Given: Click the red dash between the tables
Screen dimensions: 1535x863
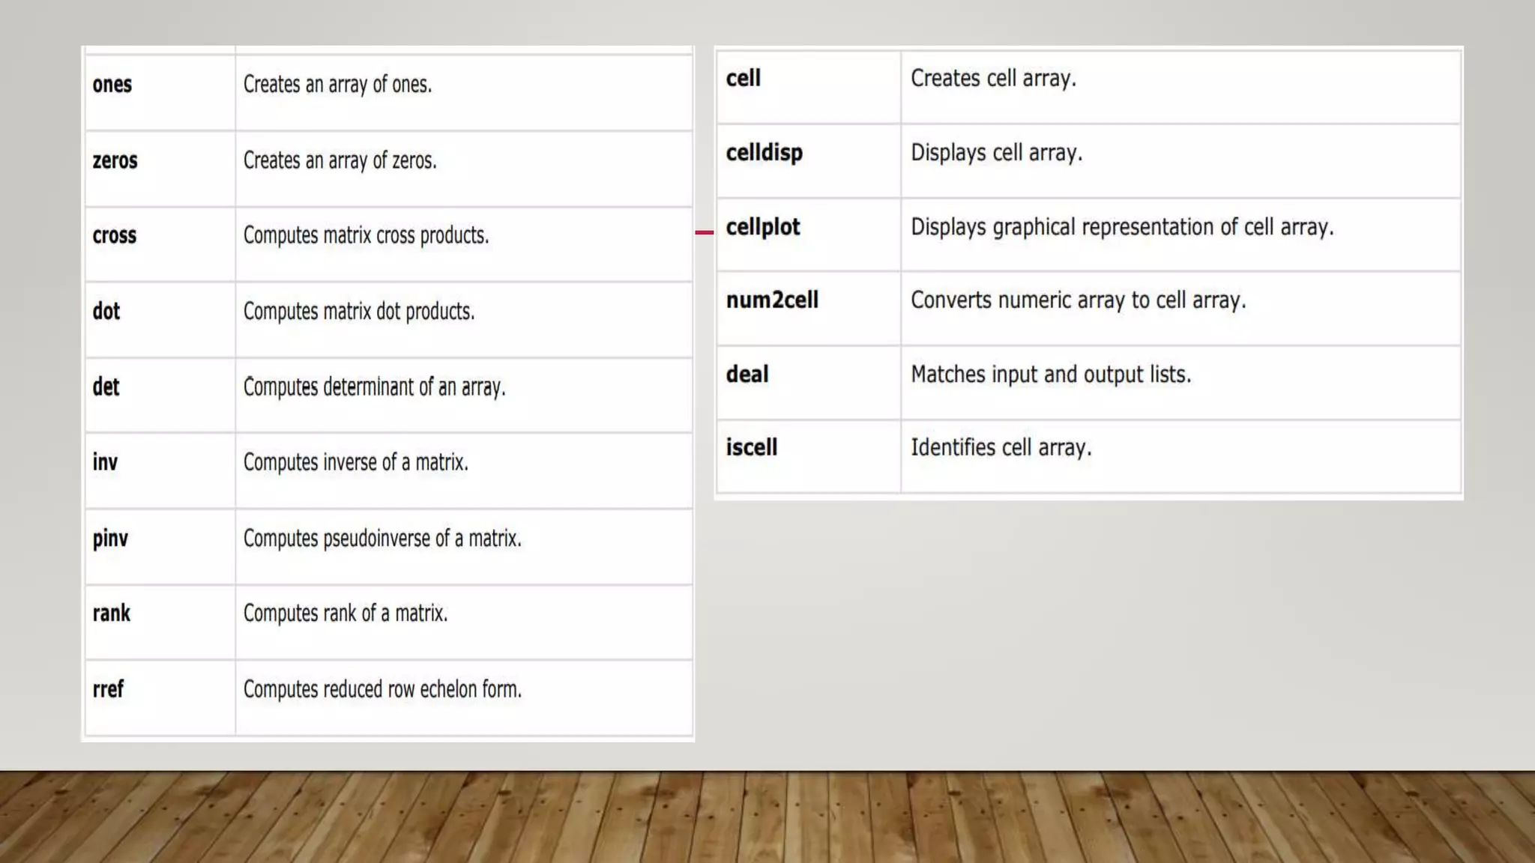Looking at the screenshot, I should pos(704,232).
